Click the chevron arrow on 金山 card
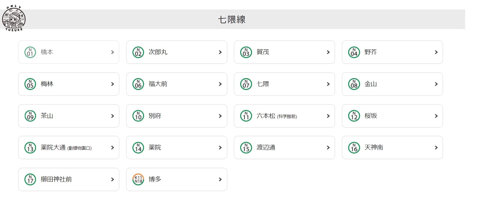483x206 pixels. (x=436, y=84)
